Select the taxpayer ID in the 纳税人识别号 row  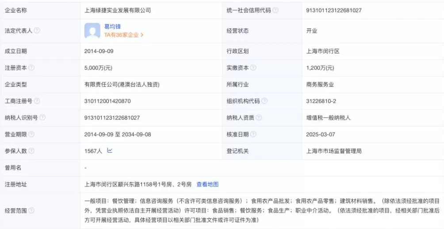(112, 118)
